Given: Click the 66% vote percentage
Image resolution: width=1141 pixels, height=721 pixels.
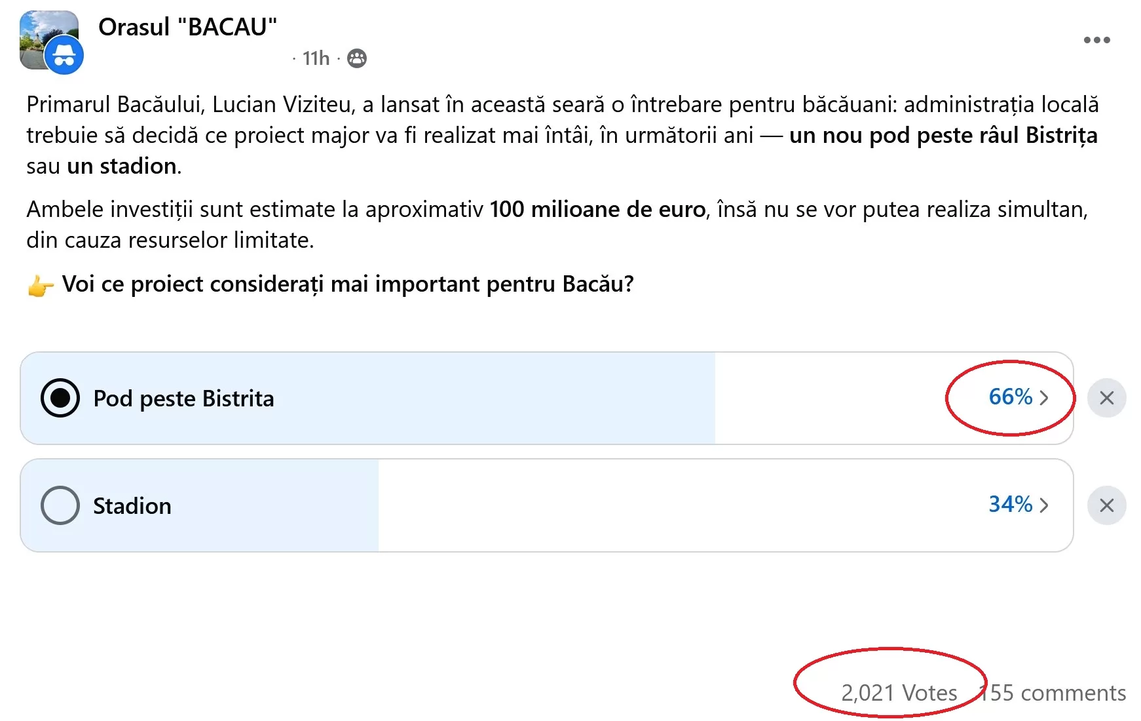Looking at the screenshot, I should coord(1010,397).
